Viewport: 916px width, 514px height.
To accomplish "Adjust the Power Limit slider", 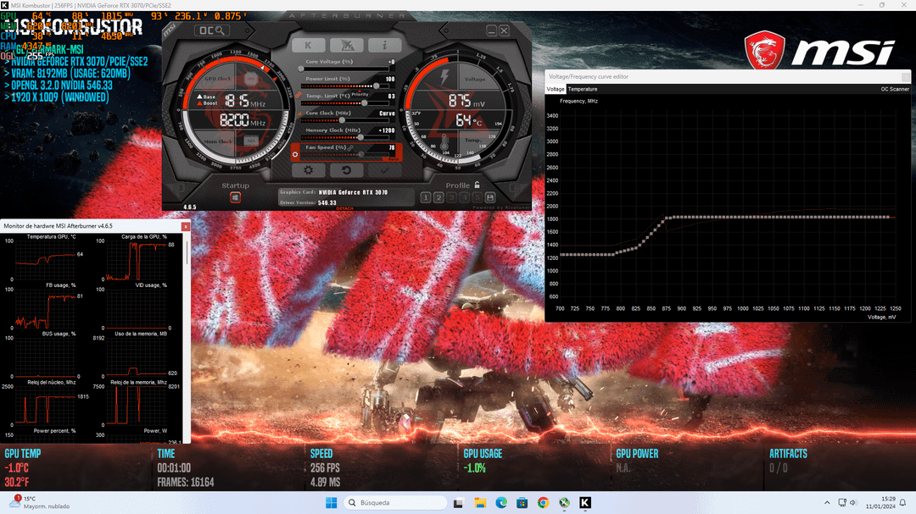I will pyautogui.click(x=344, y=86).
